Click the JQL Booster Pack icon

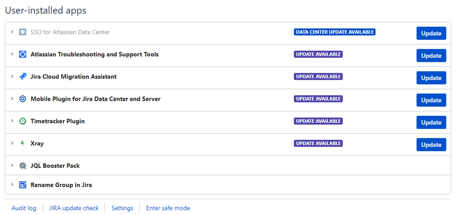pyautogui.click(x=23, y=165)
